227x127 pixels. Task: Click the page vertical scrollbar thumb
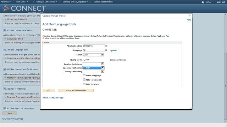226,86
